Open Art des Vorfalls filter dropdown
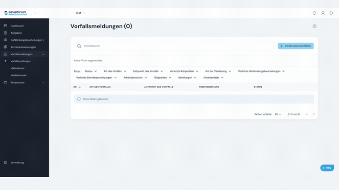This screenshot has width=339, height=190. (x=115, y=72)
